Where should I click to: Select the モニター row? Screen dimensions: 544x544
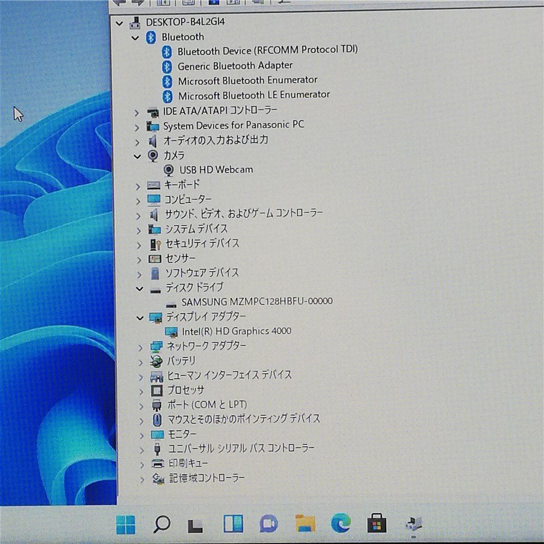coord(182,434)
